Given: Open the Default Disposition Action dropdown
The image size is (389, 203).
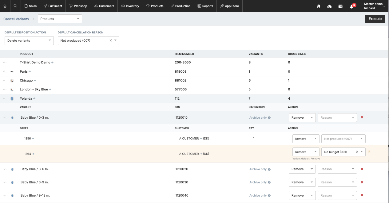Looking at the screenshot, I should 29,40.
